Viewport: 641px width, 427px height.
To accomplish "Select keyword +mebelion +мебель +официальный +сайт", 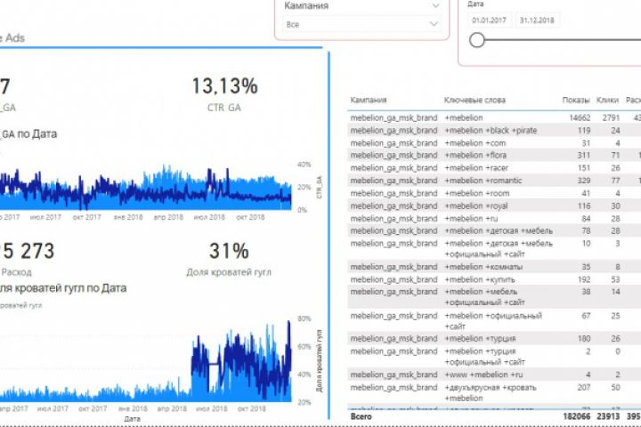I will (485, 297).
